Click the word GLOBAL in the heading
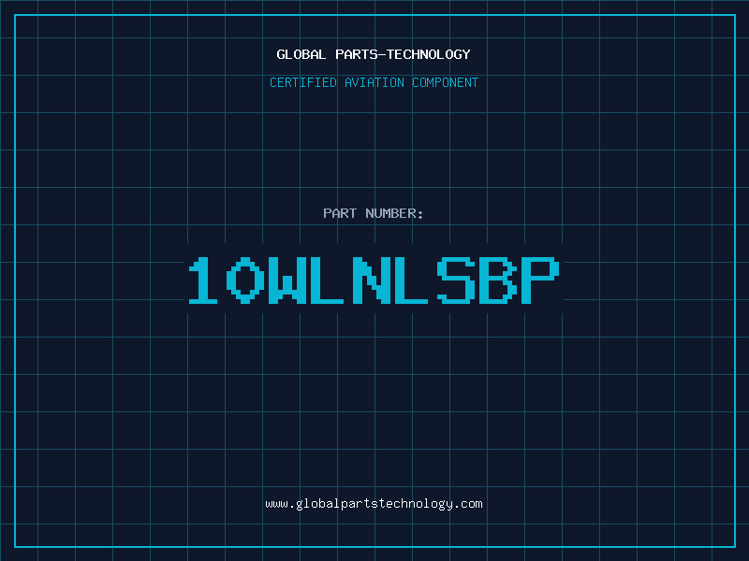The image size is (749, 561). 301,54
